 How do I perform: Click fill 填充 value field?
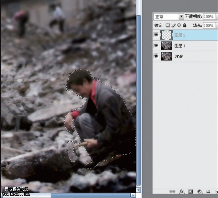tap(209, 26)
